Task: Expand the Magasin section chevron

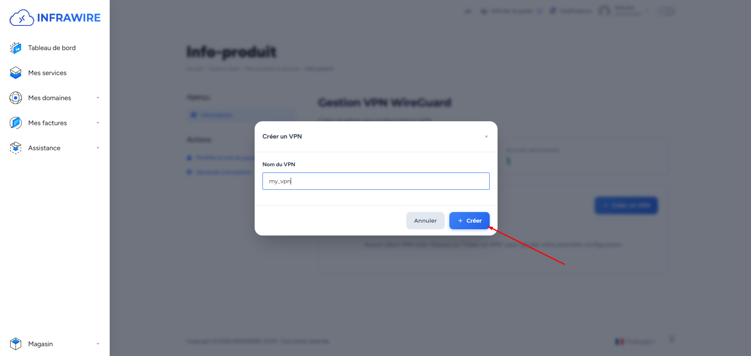Action: (98, 344)
